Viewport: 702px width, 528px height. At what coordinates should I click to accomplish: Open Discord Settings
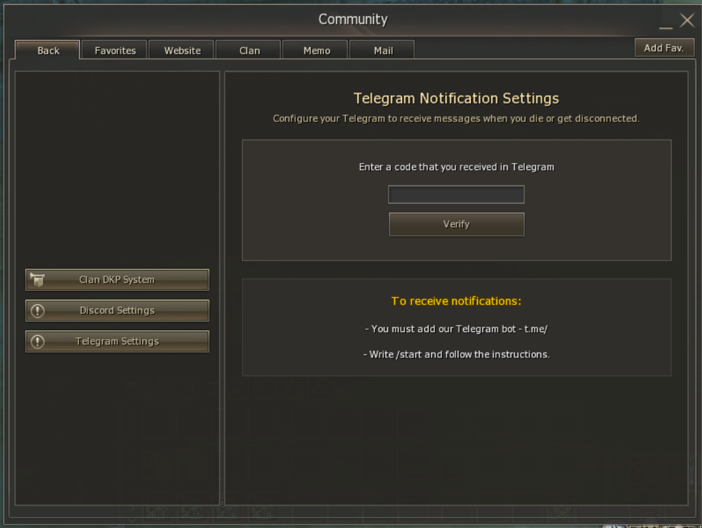tap(118, 311)
